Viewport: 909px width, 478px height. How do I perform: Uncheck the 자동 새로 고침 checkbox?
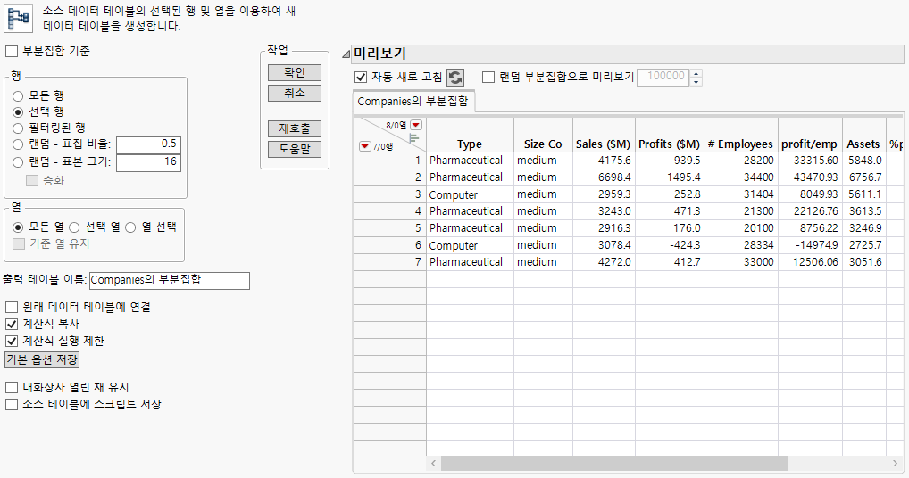click(x=361, y=77)
